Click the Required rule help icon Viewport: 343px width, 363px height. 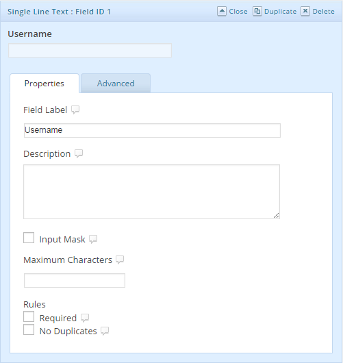(x=85, y=318)
